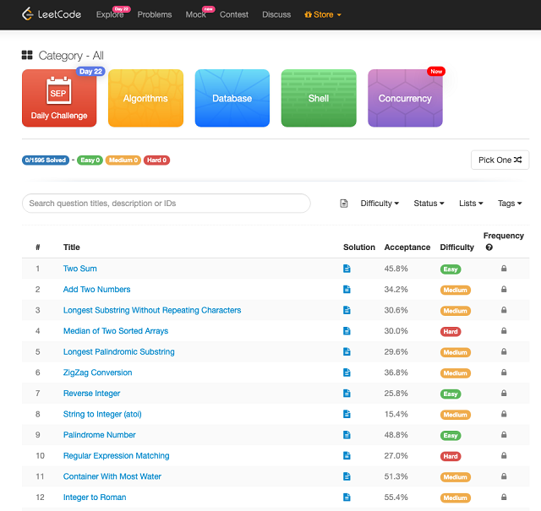Open the Lists filter dropdown
The width and height of the screenshot is (541, 511).
[x=471, y=204]
